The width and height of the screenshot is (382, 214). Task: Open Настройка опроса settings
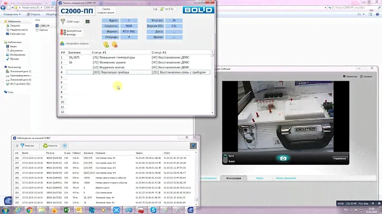coord(75,43)
